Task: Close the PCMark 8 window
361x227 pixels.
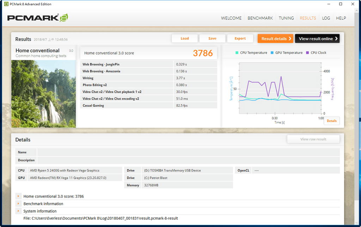Action: pyautogui.click(x=353, y=4)
